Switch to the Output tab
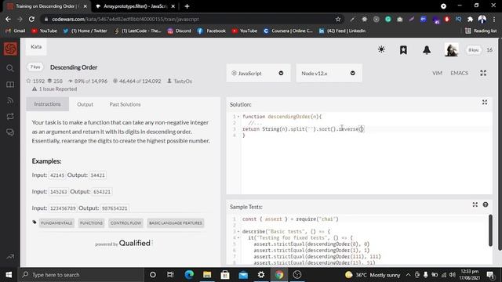The image size is (502, 282). 85,104
